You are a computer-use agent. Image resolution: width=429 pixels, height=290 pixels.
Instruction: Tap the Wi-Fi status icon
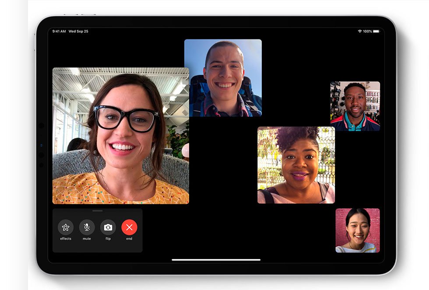point(360,31)
